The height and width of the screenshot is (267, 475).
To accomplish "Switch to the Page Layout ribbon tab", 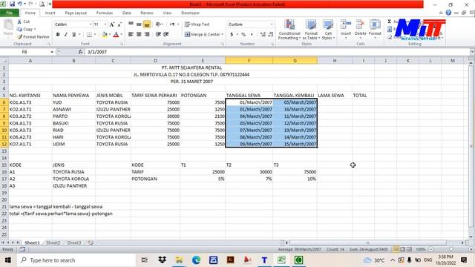I will [76, 13].
